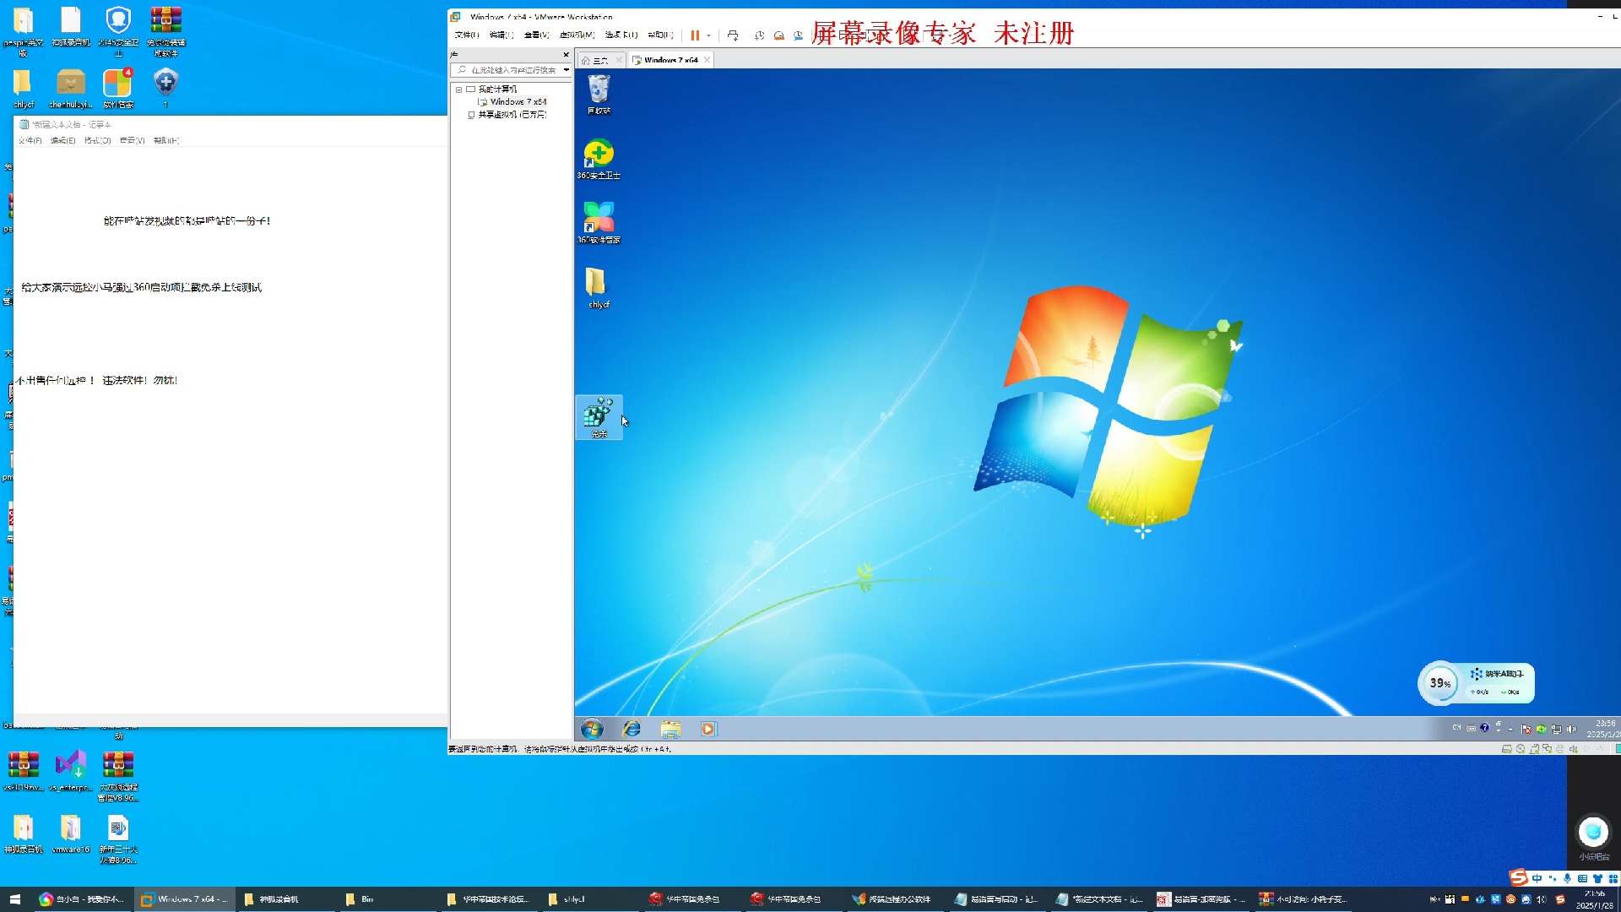Click the 39% memory ball widget

coord(1439,683)
